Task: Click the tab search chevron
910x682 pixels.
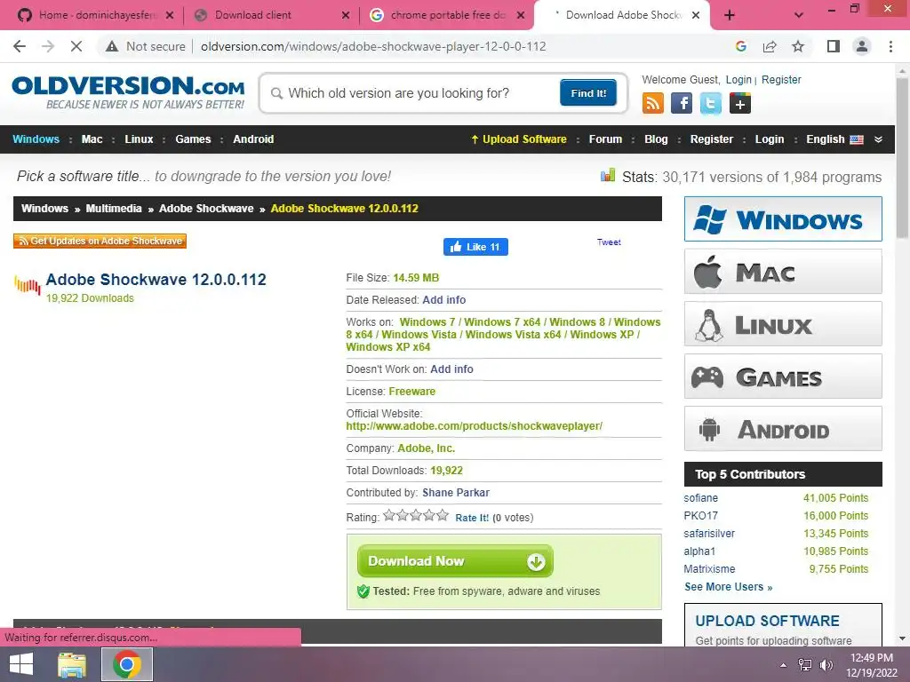Action: click(x=799, y=15)
